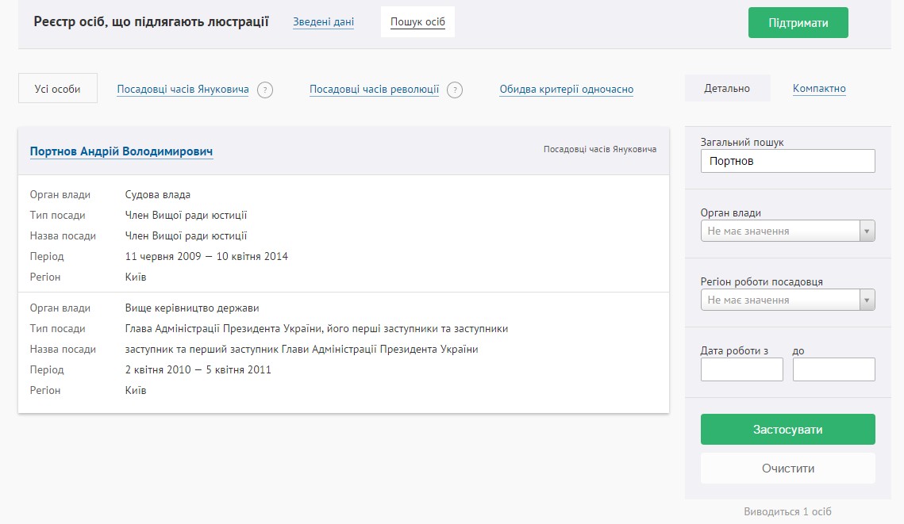Open the Регіон роботи посадовця dropdown
Screen dimensions: 904x524
(787, 300)
